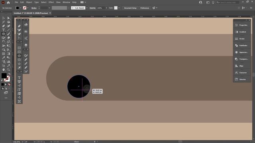This screenshot has width=255, height=143.
Task: Open stroke weight dropdown
Action: pyautogui.click(x=49, y=8)
